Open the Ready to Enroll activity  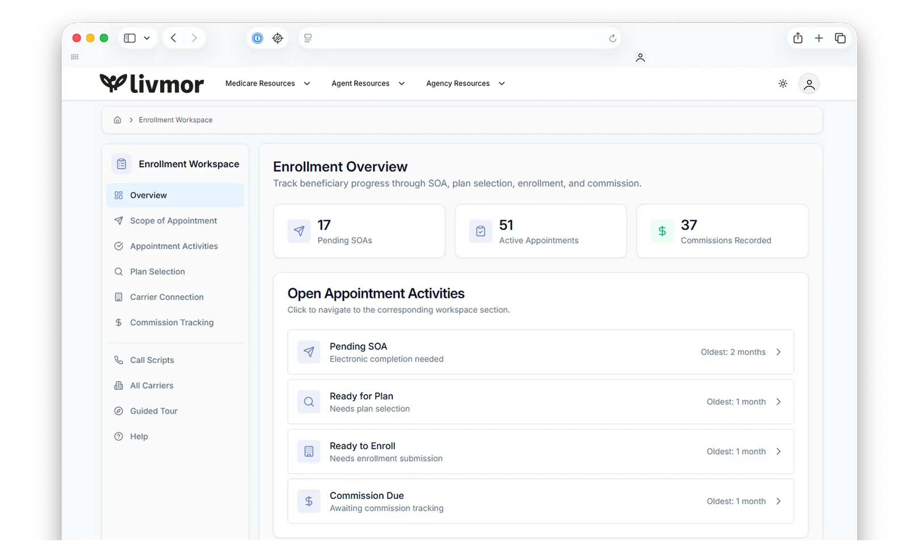(541, 452)
